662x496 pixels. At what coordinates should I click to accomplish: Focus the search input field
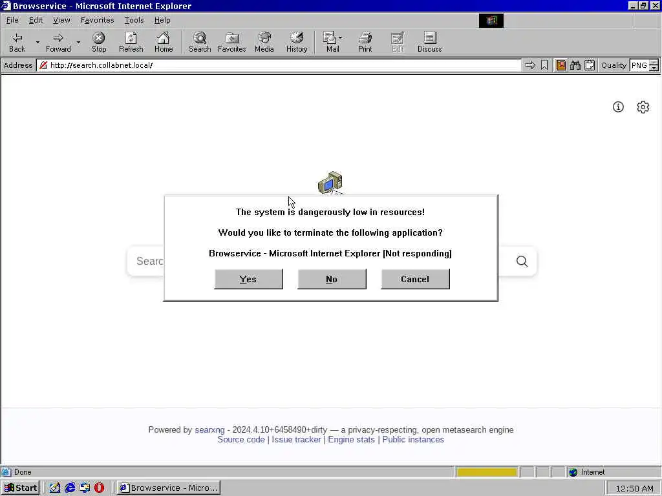[x=145, y=261]
